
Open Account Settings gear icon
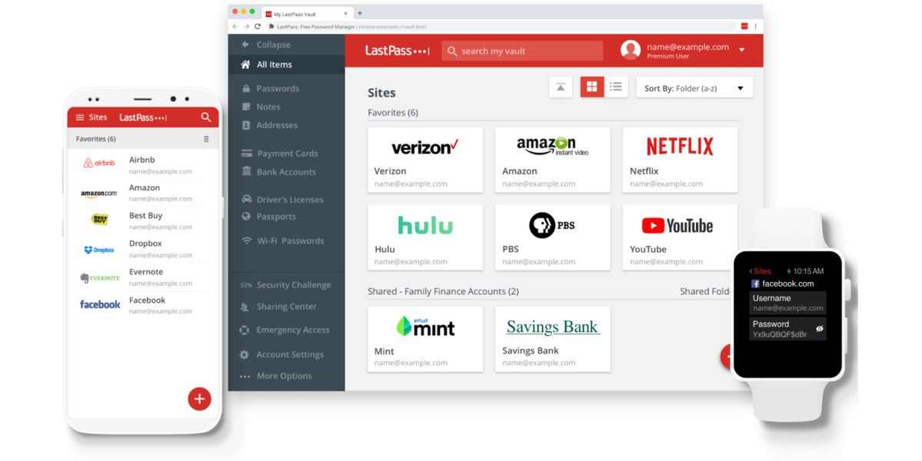click(245, 355)
